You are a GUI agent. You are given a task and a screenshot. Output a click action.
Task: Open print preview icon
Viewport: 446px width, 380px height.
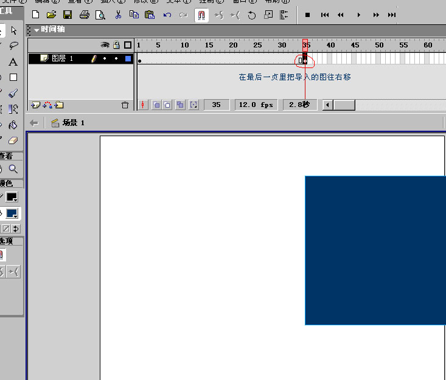[100, 15]
